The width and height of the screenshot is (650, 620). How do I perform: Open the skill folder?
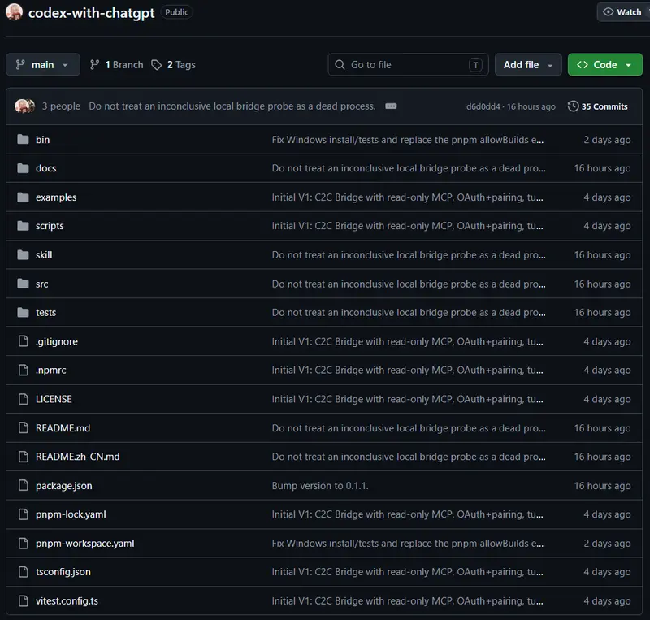coord(44,255)
